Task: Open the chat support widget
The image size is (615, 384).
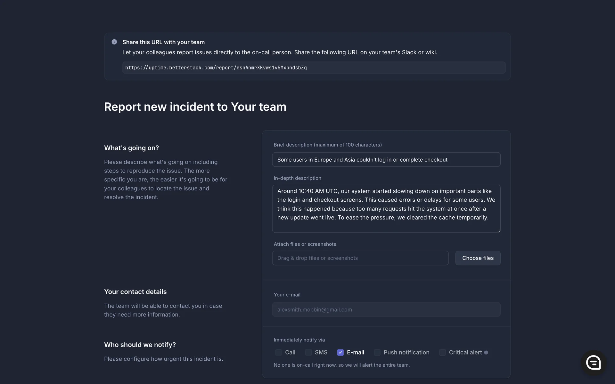Action: pos(593,363)
